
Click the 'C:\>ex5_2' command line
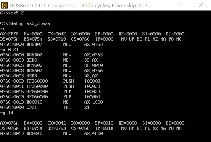click(x=12, y=13)
